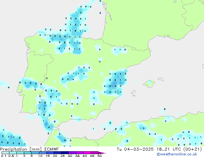204x157 pixels.
Task: Select the 'ECMWF' model label
Action: [52, 149]
